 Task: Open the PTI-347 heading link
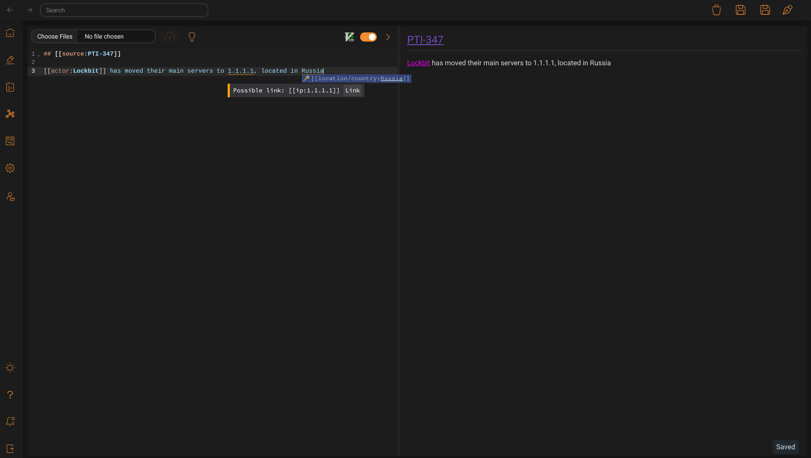click(425, 40)
